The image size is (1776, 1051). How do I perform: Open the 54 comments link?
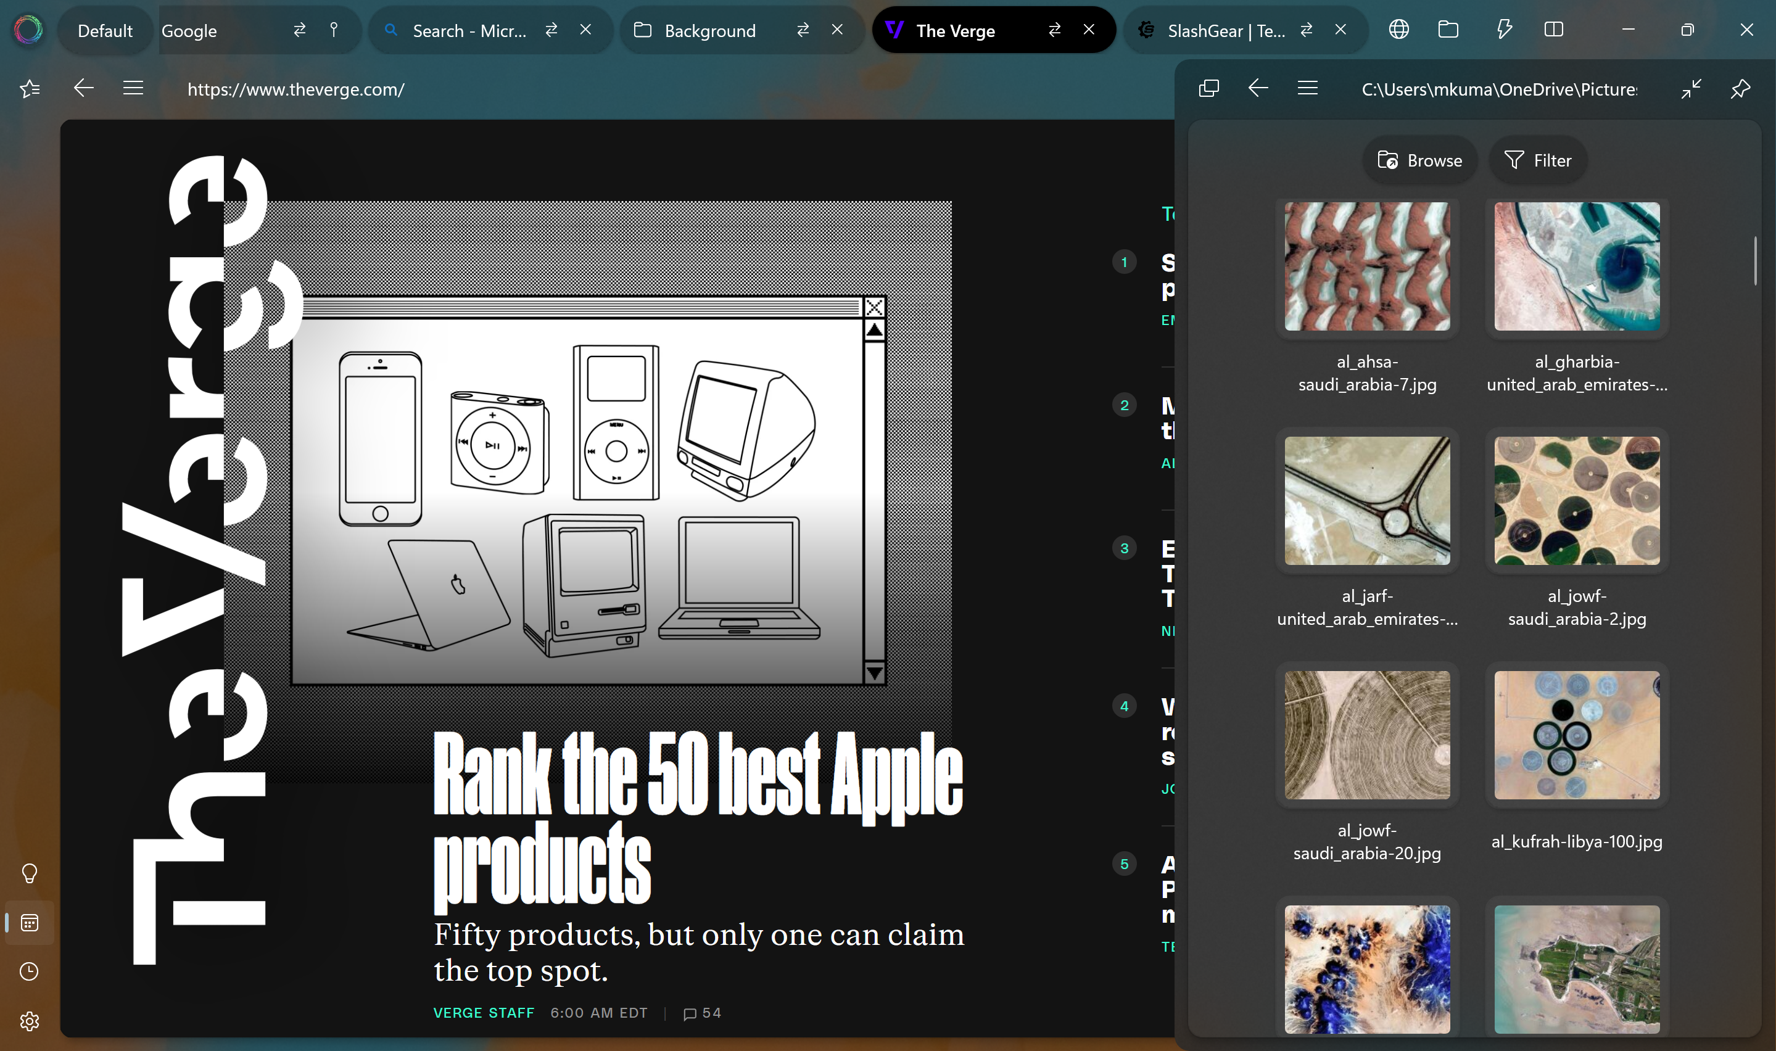tap(702, 1013)
